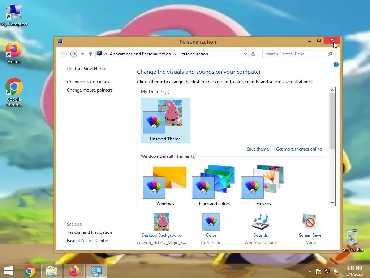The image size is (370, 278).
Task: Select the Windows default theme
Action: point(165,186)
